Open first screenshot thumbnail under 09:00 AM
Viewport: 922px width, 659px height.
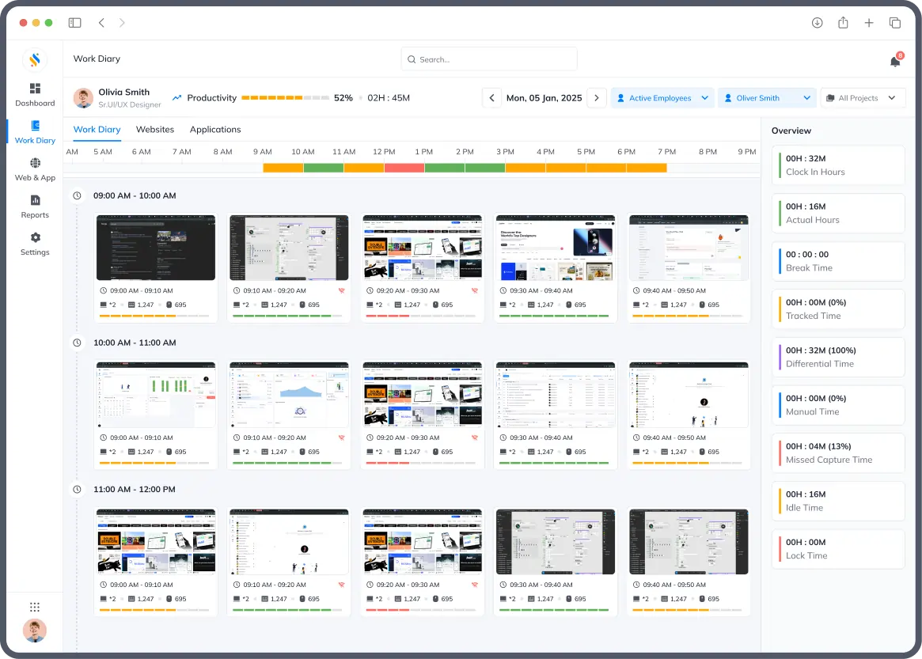coord(156,248)
